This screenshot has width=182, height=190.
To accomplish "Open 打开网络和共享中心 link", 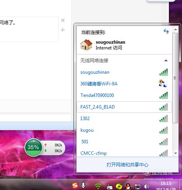I will click(x=128, y=165).
